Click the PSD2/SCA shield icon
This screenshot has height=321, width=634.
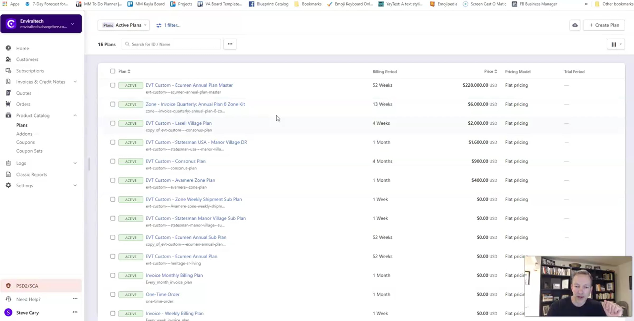8,286
